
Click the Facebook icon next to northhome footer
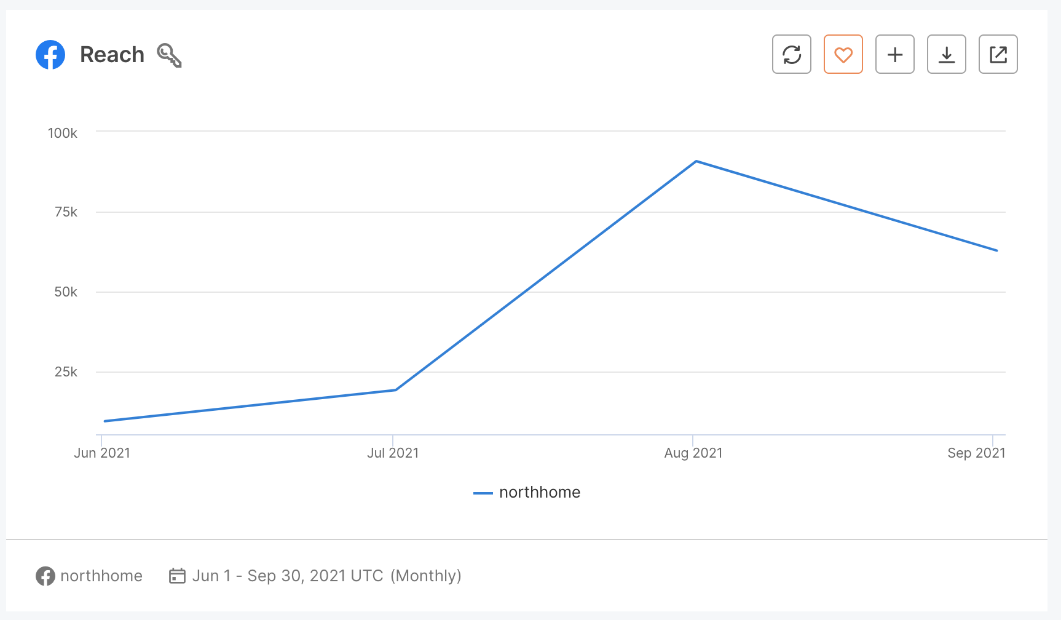click(x=45, y=576)
